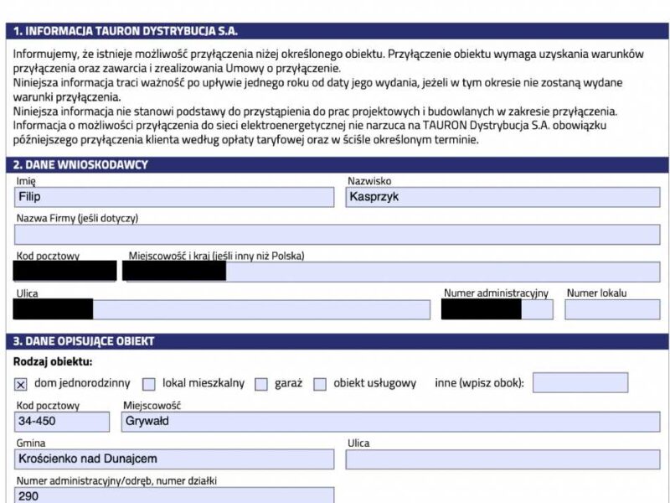Check the 'lokal mieszkalny' checkbox

point(149,384)
